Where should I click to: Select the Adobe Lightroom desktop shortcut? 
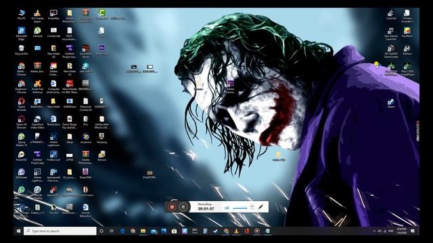[53, 140]
